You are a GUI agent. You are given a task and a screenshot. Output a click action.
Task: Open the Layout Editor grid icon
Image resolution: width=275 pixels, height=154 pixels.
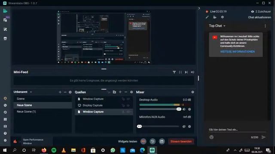tap(5, 119)
